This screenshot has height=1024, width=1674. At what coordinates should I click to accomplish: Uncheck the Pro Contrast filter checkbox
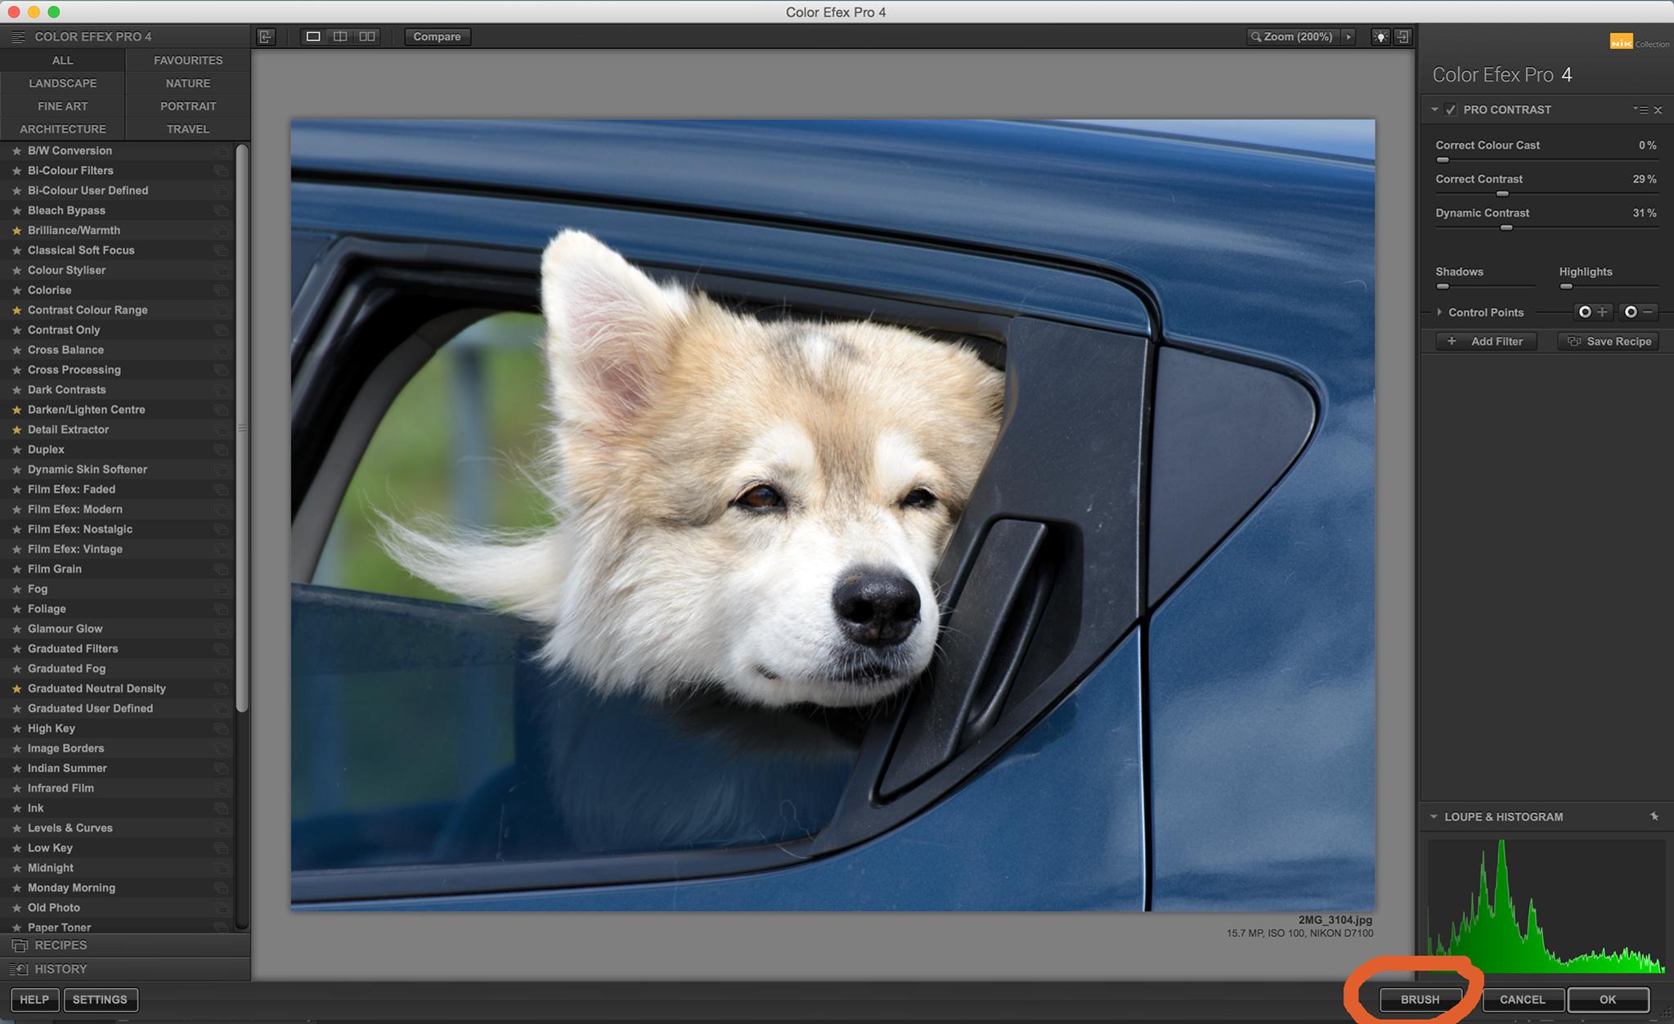(1450, 110)
